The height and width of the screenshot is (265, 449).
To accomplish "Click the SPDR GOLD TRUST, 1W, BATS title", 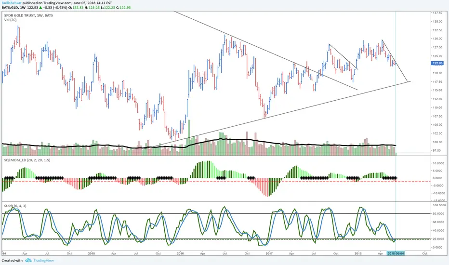I will 28,15.
